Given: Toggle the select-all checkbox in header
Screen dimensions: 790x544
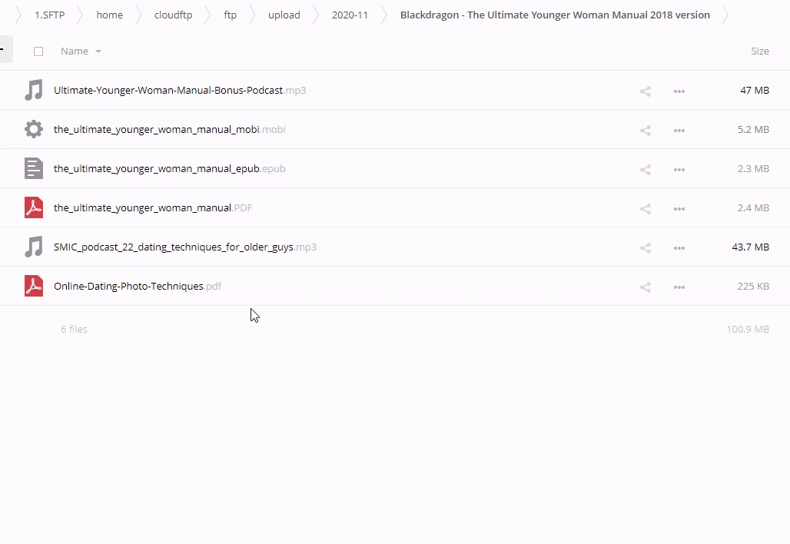Looking at the screenshot, I should (38, 51).
